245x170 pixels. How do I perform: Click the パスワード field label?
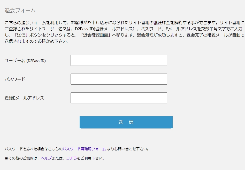[x=15, y=79]
